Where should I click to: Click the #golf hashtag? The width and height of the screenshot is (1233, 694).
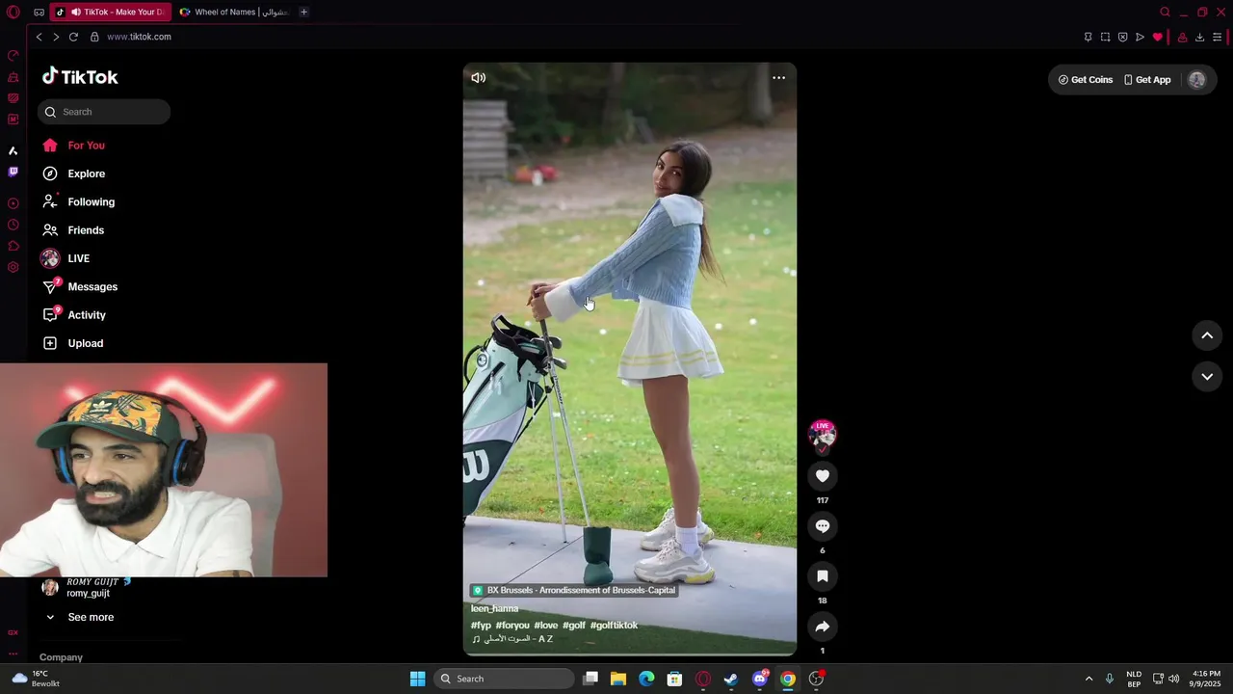click(x=574, y=626)
